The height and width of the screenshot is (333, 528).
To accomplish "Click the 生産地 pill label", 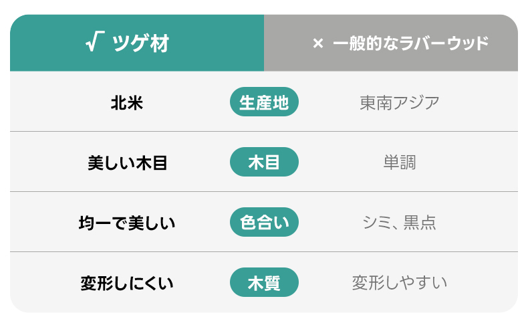I will (x=264, y=102).
